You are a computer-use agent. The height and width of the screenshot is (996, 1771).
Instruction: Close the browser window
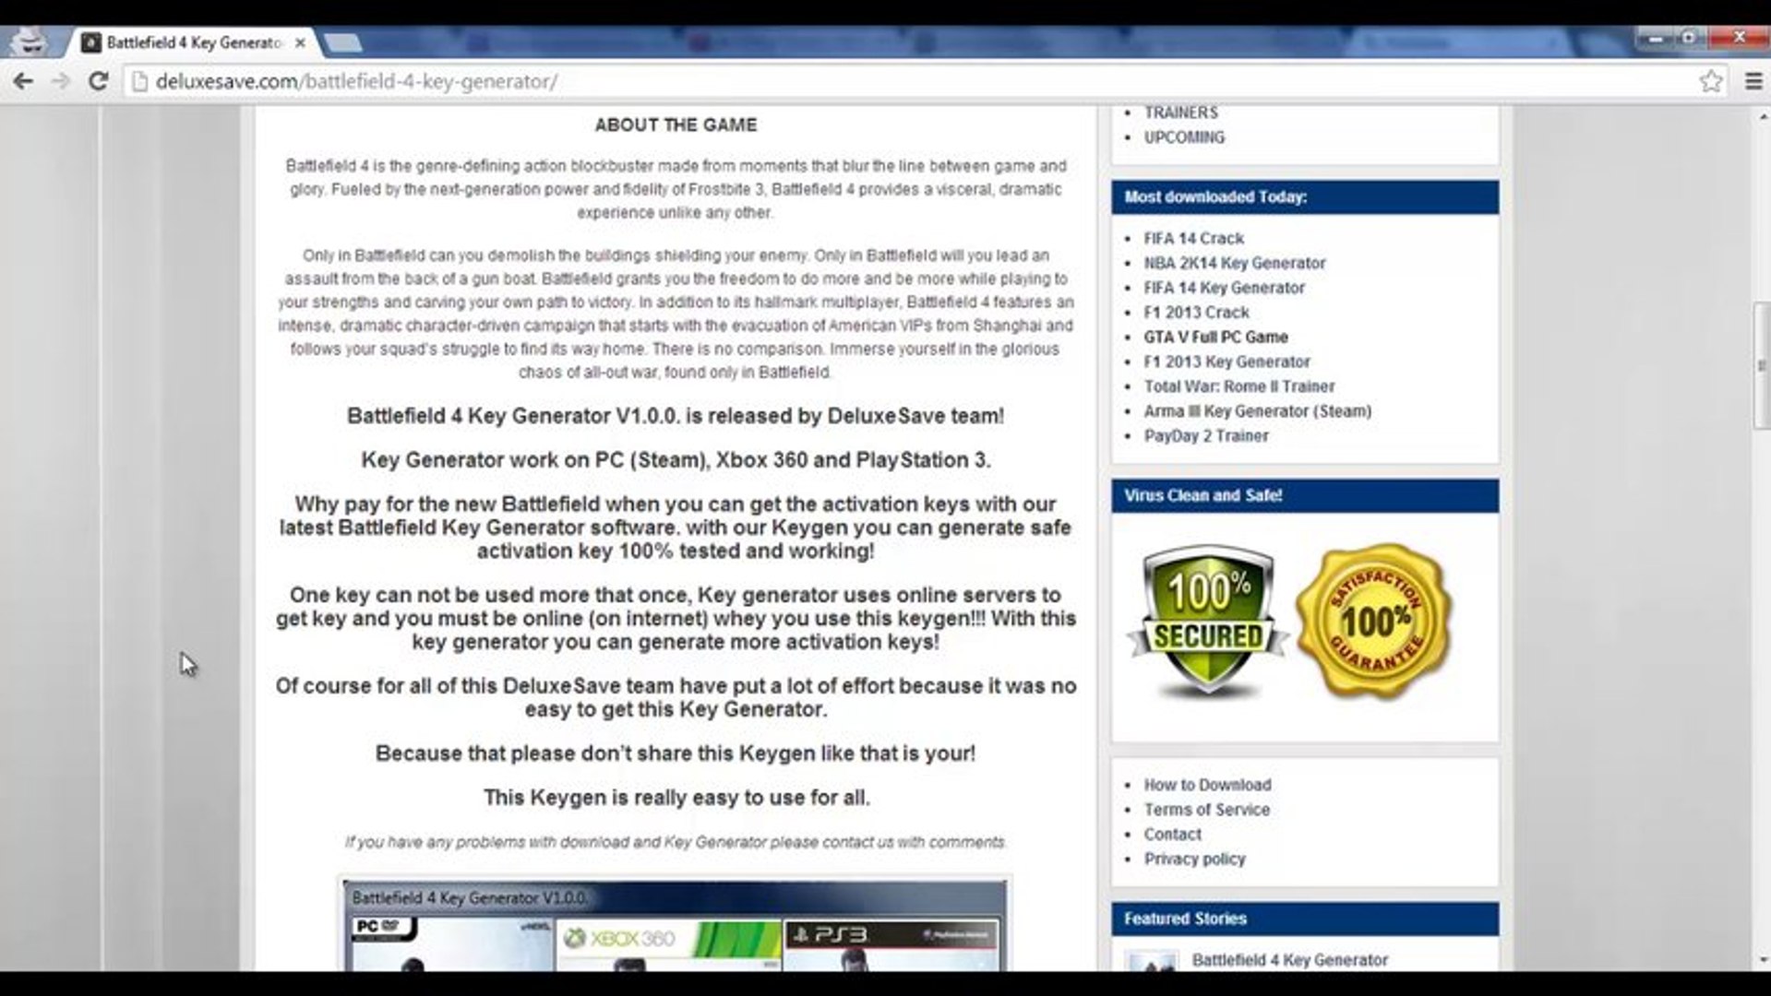1738,38
